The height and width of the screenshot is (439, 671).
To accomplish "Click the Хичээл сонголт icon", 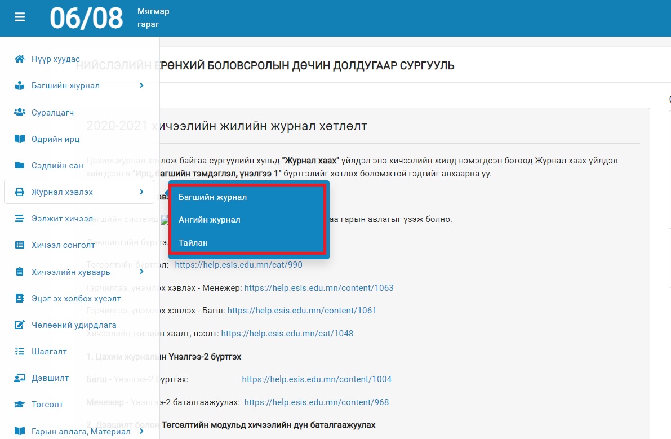I will [x=20, y=245].
